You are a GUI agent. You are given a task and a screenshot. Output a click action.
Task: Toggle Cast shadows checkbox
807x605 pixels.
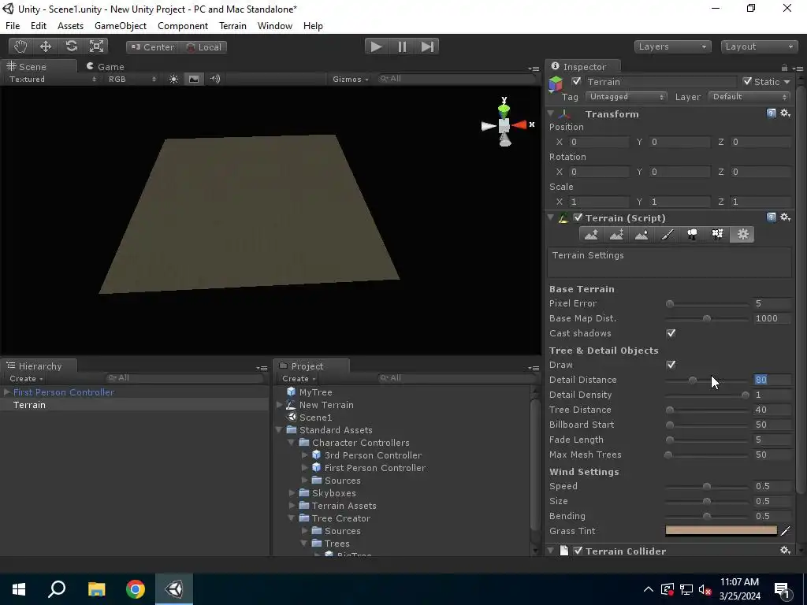[671, 333]
